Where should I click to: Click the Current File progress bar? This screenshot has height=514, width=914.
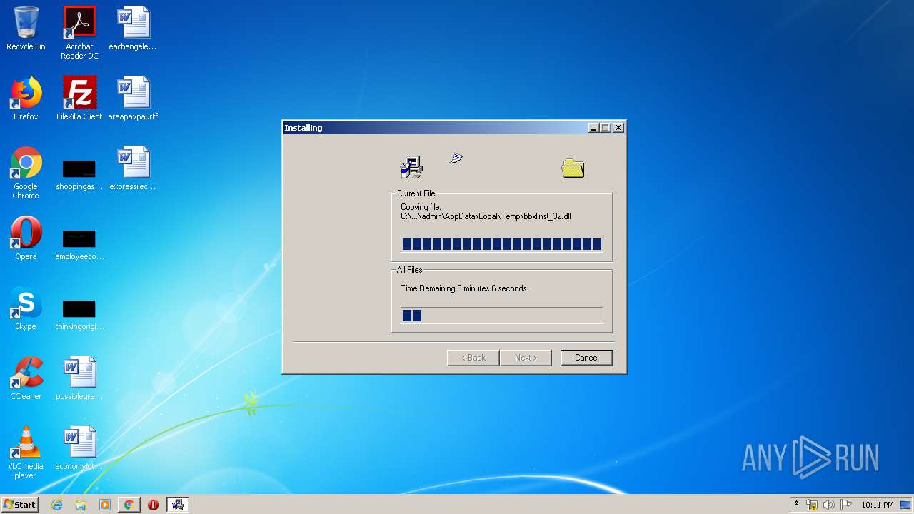point(502,244)
